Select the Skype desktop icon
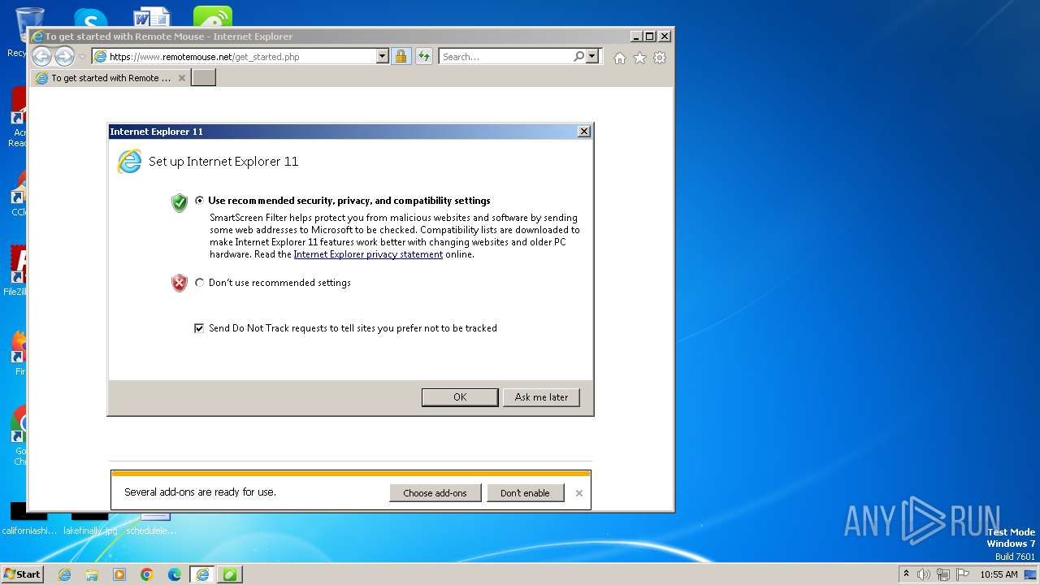 point(90,18)
